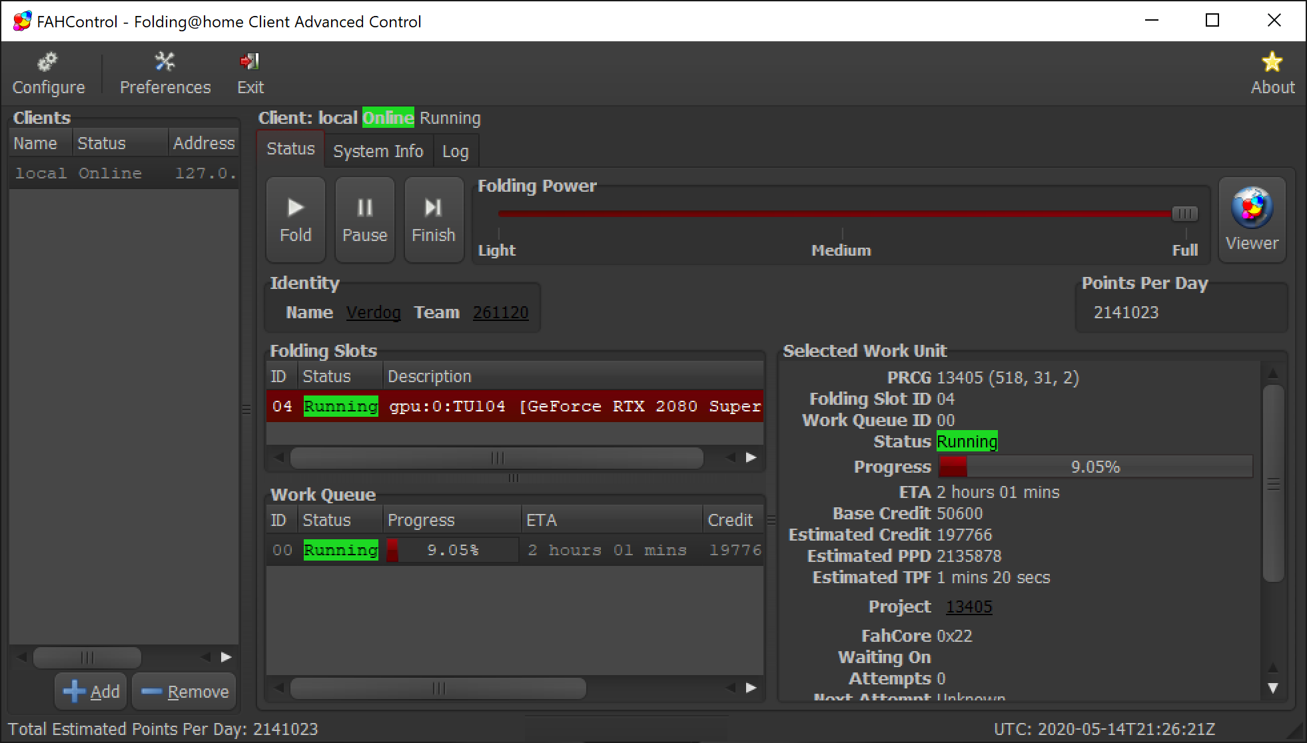Select folding slot 04 row
The width and height of the screenshot is (1307, 743).
515,406
